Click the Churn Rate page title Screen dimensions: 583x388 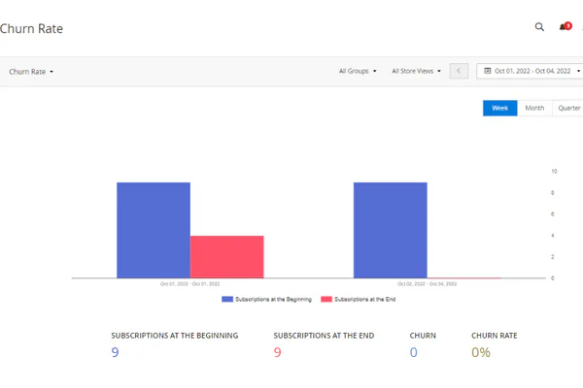31,28
